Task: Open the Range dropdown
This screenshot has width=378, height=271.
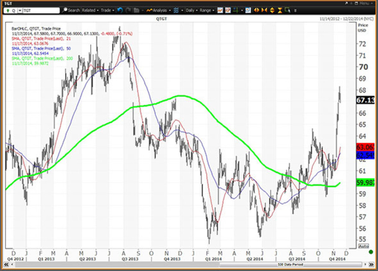Action: click(207, 10)
